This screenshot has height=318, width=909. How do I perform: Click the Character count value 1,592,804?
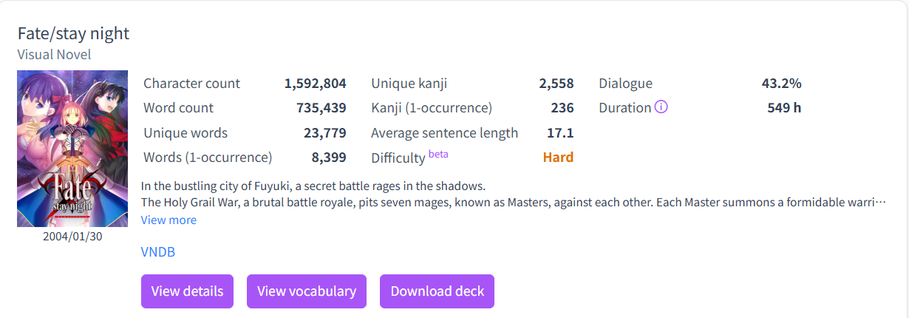click(315, 84)
